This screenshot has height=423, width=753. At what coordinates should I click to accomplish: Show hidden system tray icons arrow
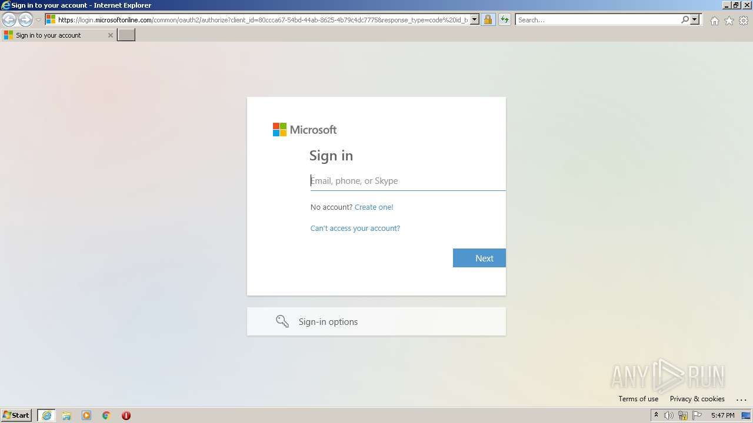tap(656, 415)
